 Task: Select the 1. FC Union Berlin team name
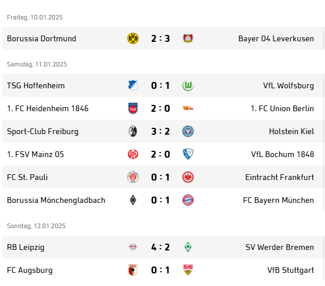pyautogui.click(x=283, y=108)
